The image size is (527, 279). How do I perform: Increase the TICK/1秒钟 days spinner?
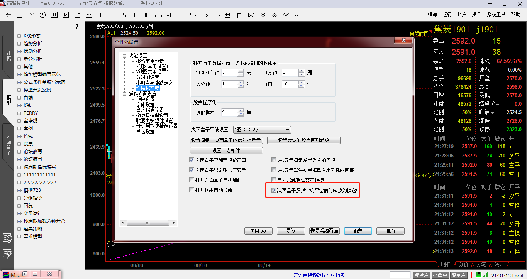[241, 71]
